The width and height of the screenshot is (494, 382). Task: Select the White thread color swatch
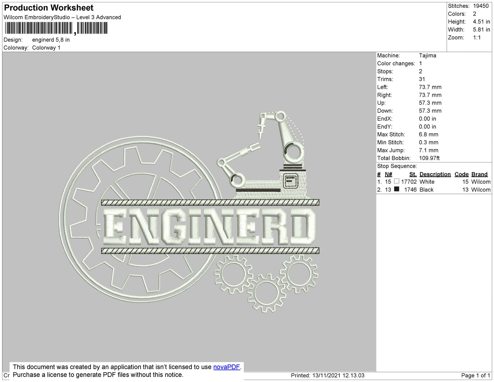[397, 181]
